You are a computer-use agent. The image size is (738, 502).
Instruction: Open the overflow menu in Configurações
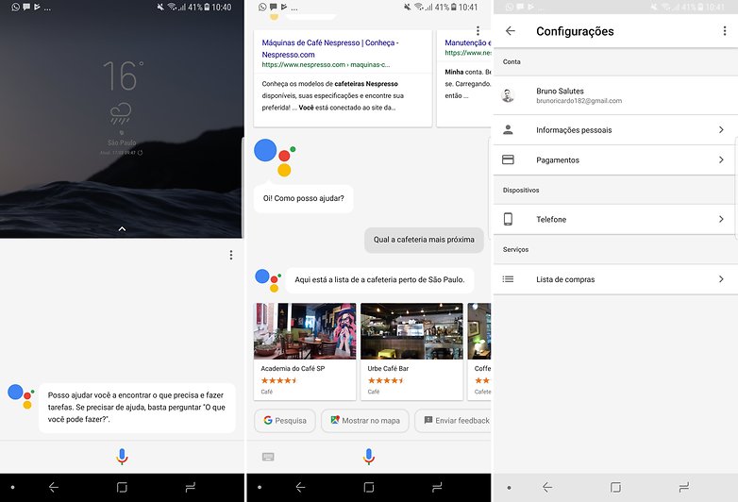725,31
